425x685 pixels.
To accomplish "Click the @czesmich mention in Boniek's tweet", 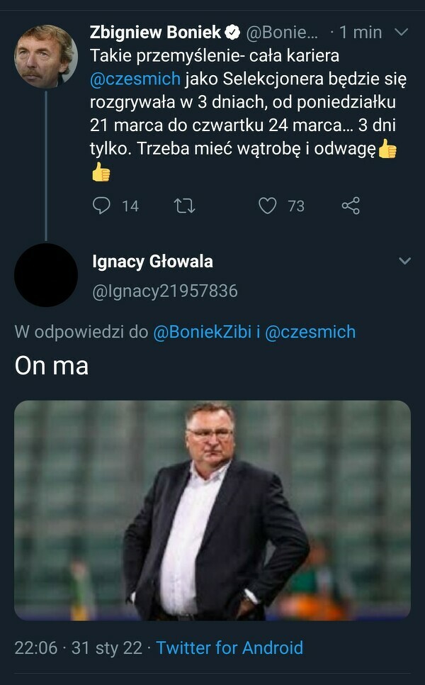I will point(135,78).
